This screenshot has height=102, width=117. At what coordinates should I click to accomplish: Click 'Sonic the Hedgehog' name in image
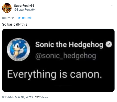(x=69, y=45)
